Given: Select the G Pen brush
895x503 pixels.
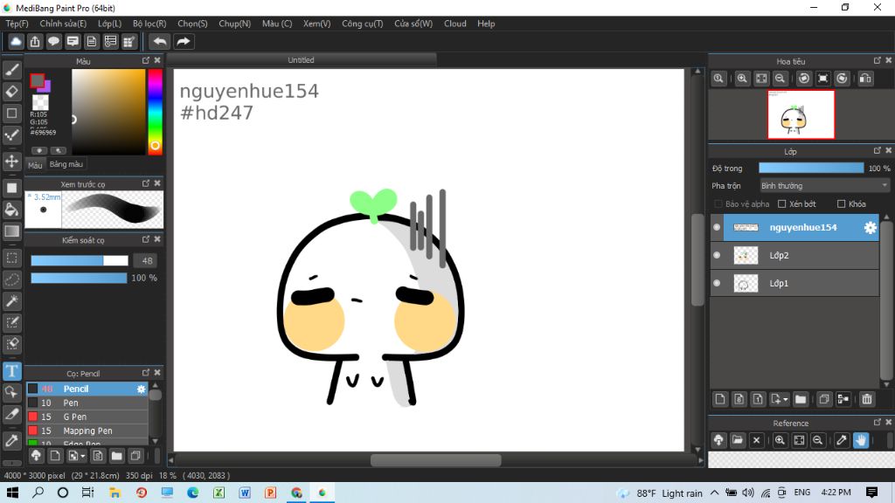Looking at the screenshot, I should pyautogui.click(x=87, y=417).
